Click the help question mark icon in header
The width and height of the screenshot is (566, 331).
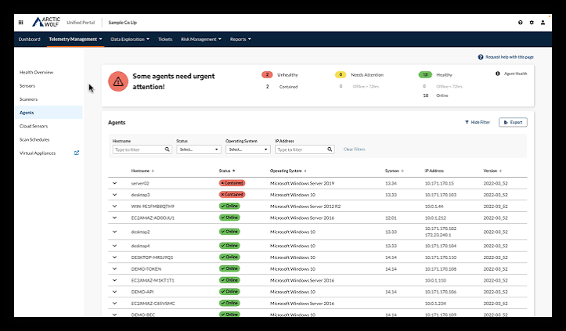click(520, 23)
